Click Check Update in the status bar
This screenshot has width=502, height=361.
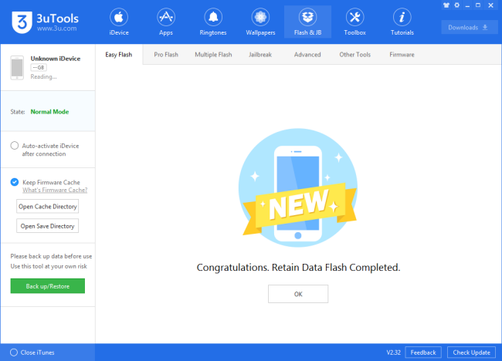click(471, 353)
